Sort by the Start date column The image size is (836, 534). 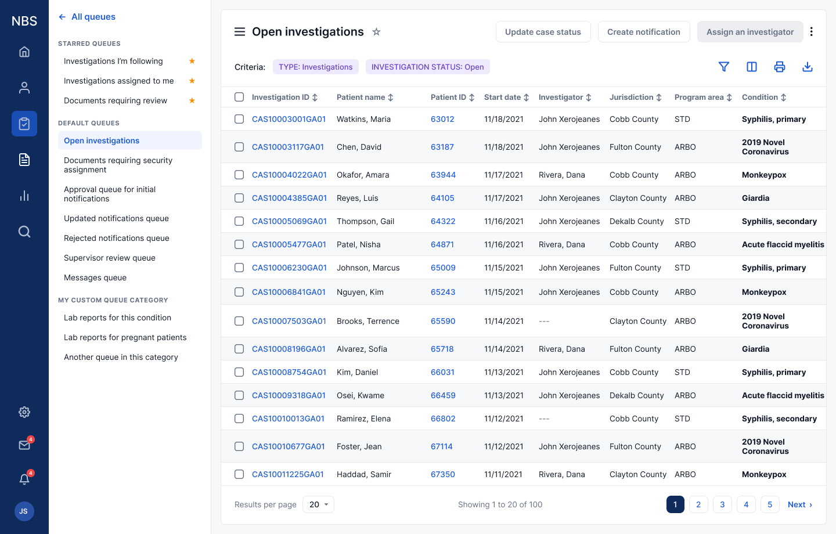(x=506, y=97)
